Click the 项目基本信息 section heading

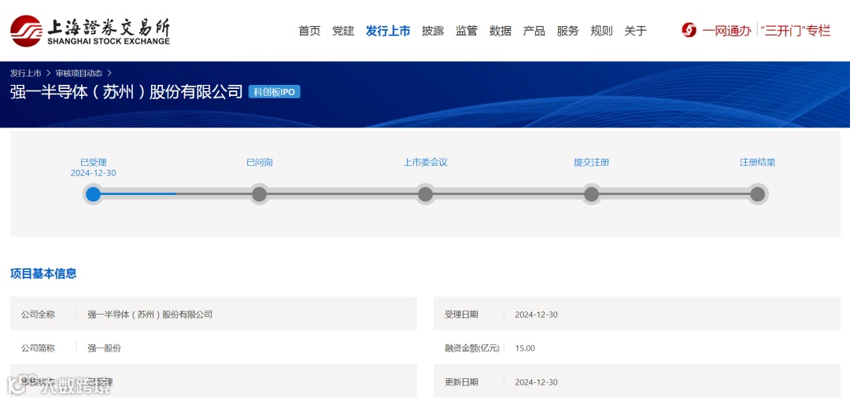click(43, 274)
